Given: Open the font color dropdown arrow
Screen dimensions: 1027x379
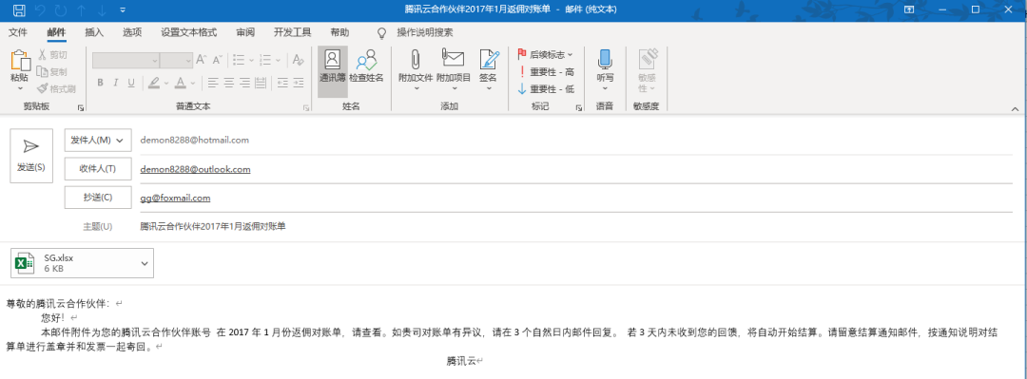Looking at the screenshot, I should 193,84.
